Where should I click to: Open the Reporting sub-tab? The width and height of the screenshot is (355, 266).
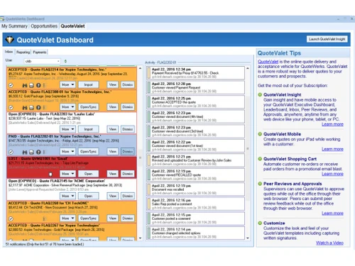coord(23,52)
